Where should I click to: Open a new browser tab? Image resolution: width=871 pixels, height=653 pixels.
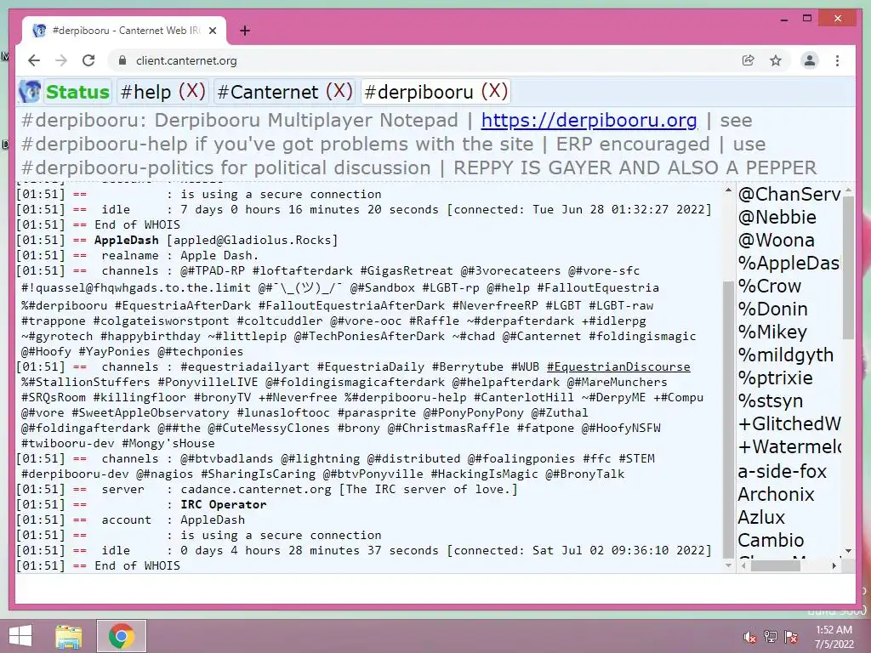pos(245,31)
